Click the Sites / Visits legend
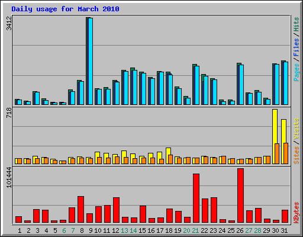 (x=296, y=141)
